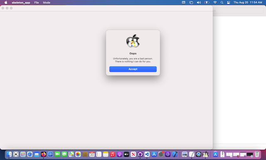Open GitHub Desktop from the Dock
This screenshot has height=160, width=266.
coord(140,154)
